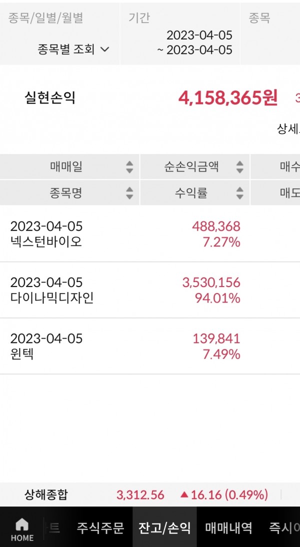The width and height of the screenshot is (300, 547).
Task: Sort by 종목명 column arrows
Action: (x=129, y=193)
